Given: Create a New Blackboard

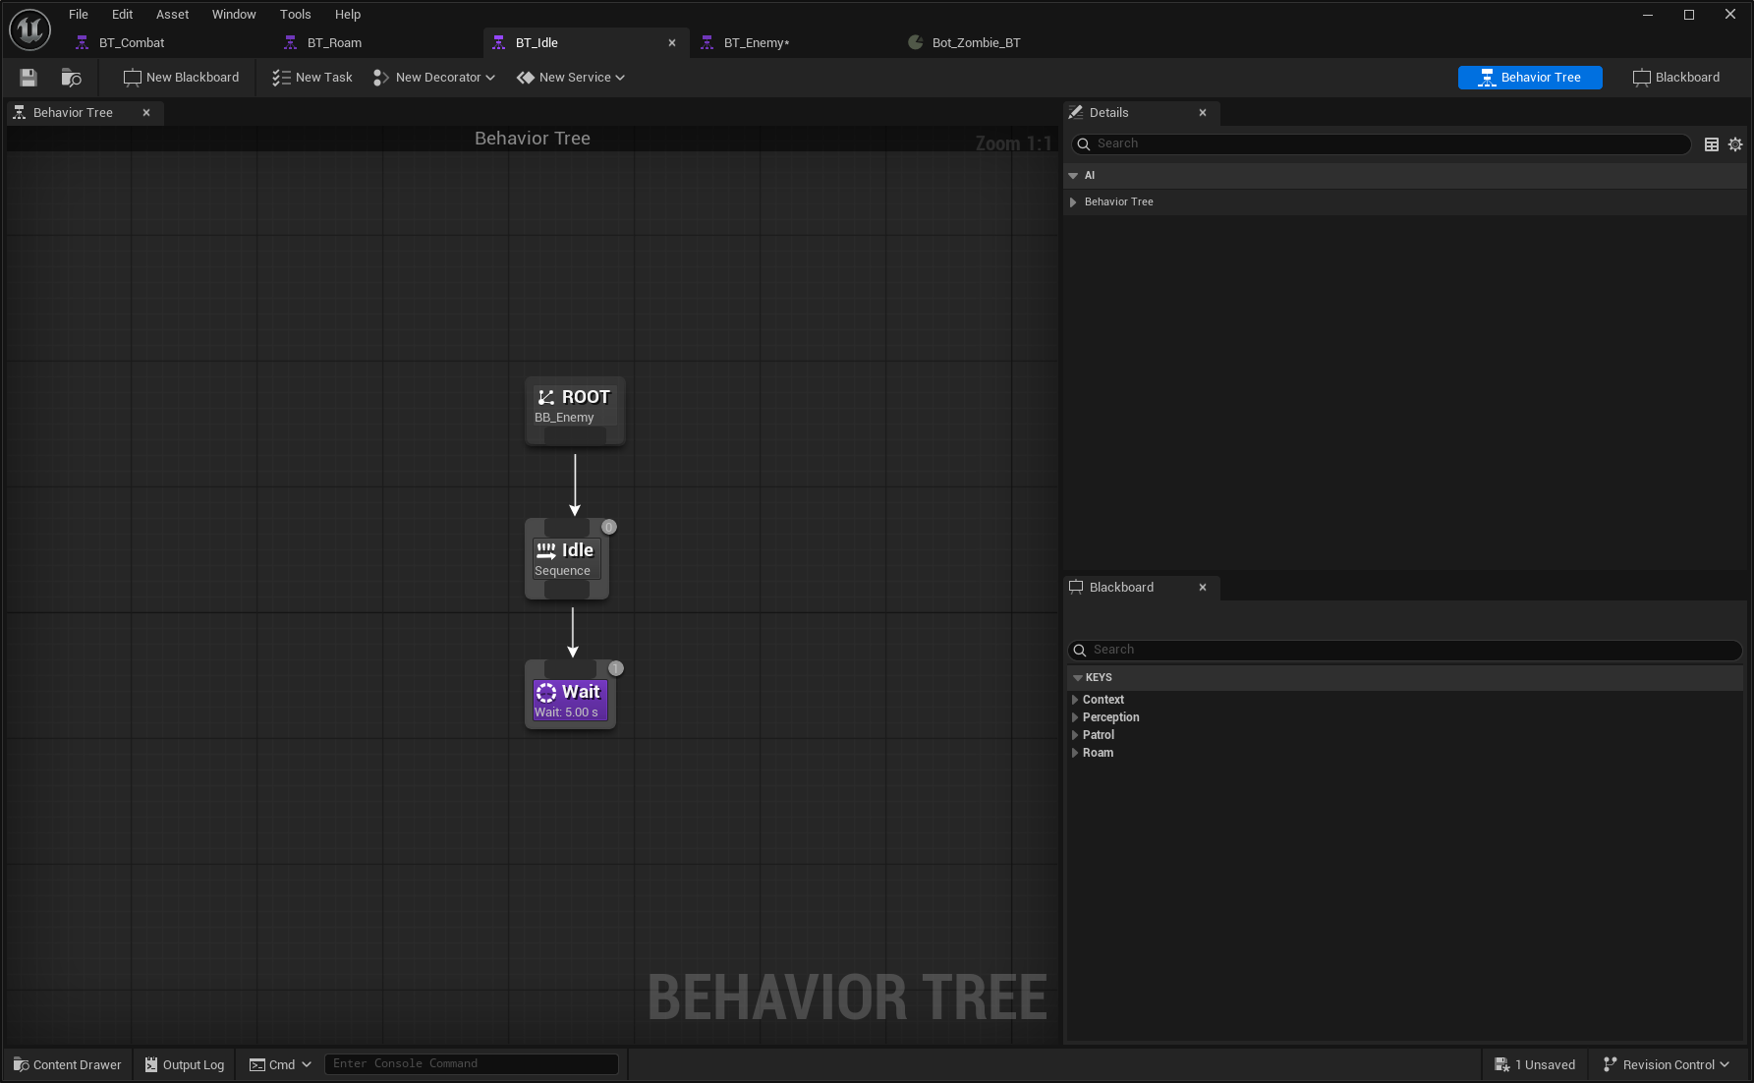Looking at the screenshot, I should (x=180, y=77).
